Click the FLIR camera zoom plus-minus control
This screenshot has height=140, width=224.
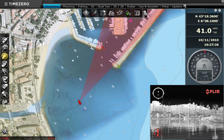[x=158, y=93]
